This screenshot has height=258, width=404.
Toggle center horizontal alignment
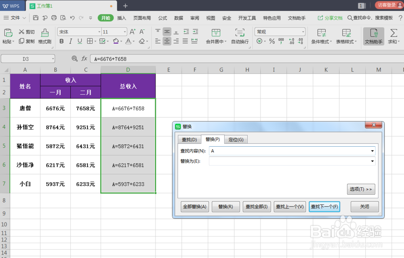pos(167,41)
